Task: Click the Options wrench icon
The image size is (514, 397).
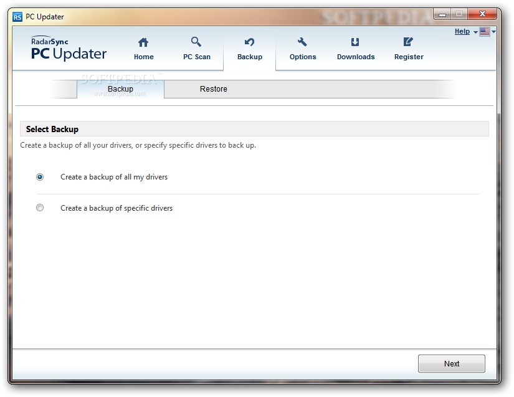Action: pyautogui.click(x=302, y=42)
